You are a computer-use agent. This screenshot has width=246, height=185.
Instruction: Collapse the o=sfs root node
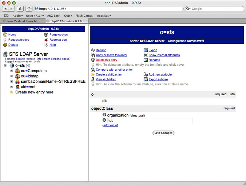point(6,65)
